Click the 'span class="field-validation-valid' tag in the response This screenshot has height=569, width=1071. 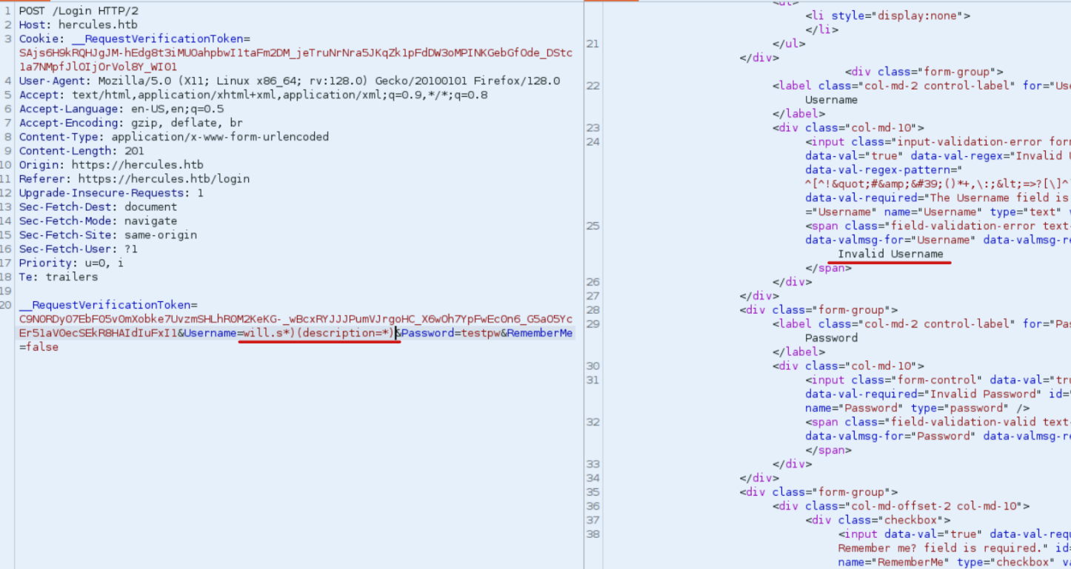coord(938,422)
